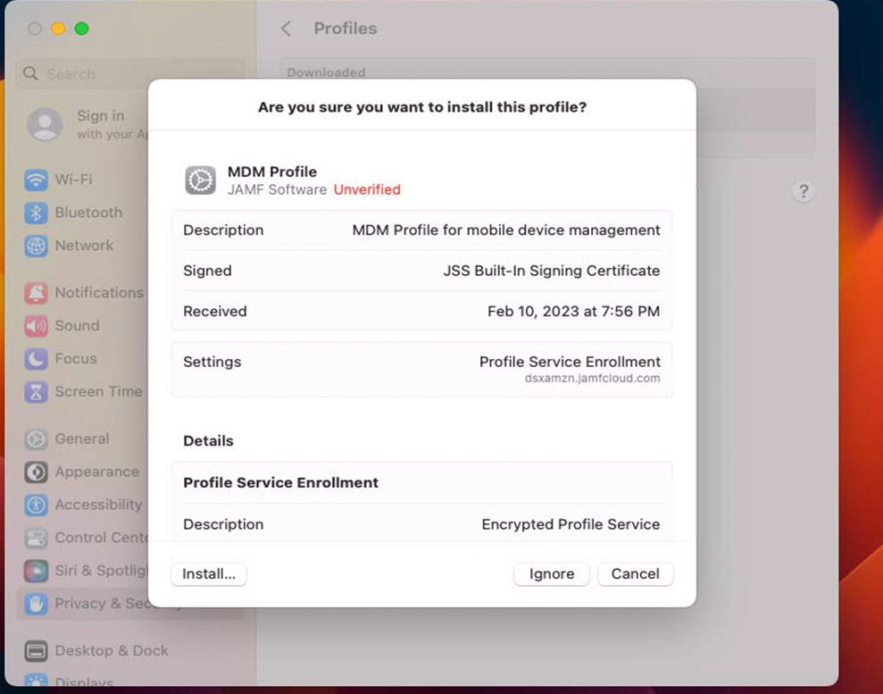
Task: Click the Siri & Spotlight icon
Action: [36, 571]
